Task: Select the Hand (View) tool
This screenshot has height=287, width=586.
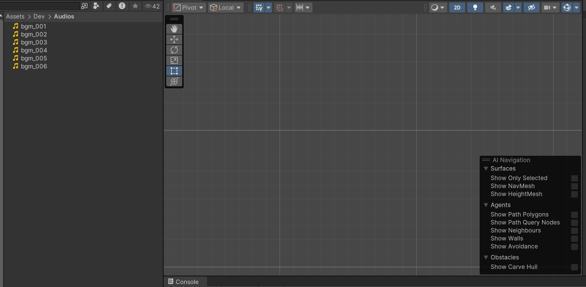Action: [174, 29]
